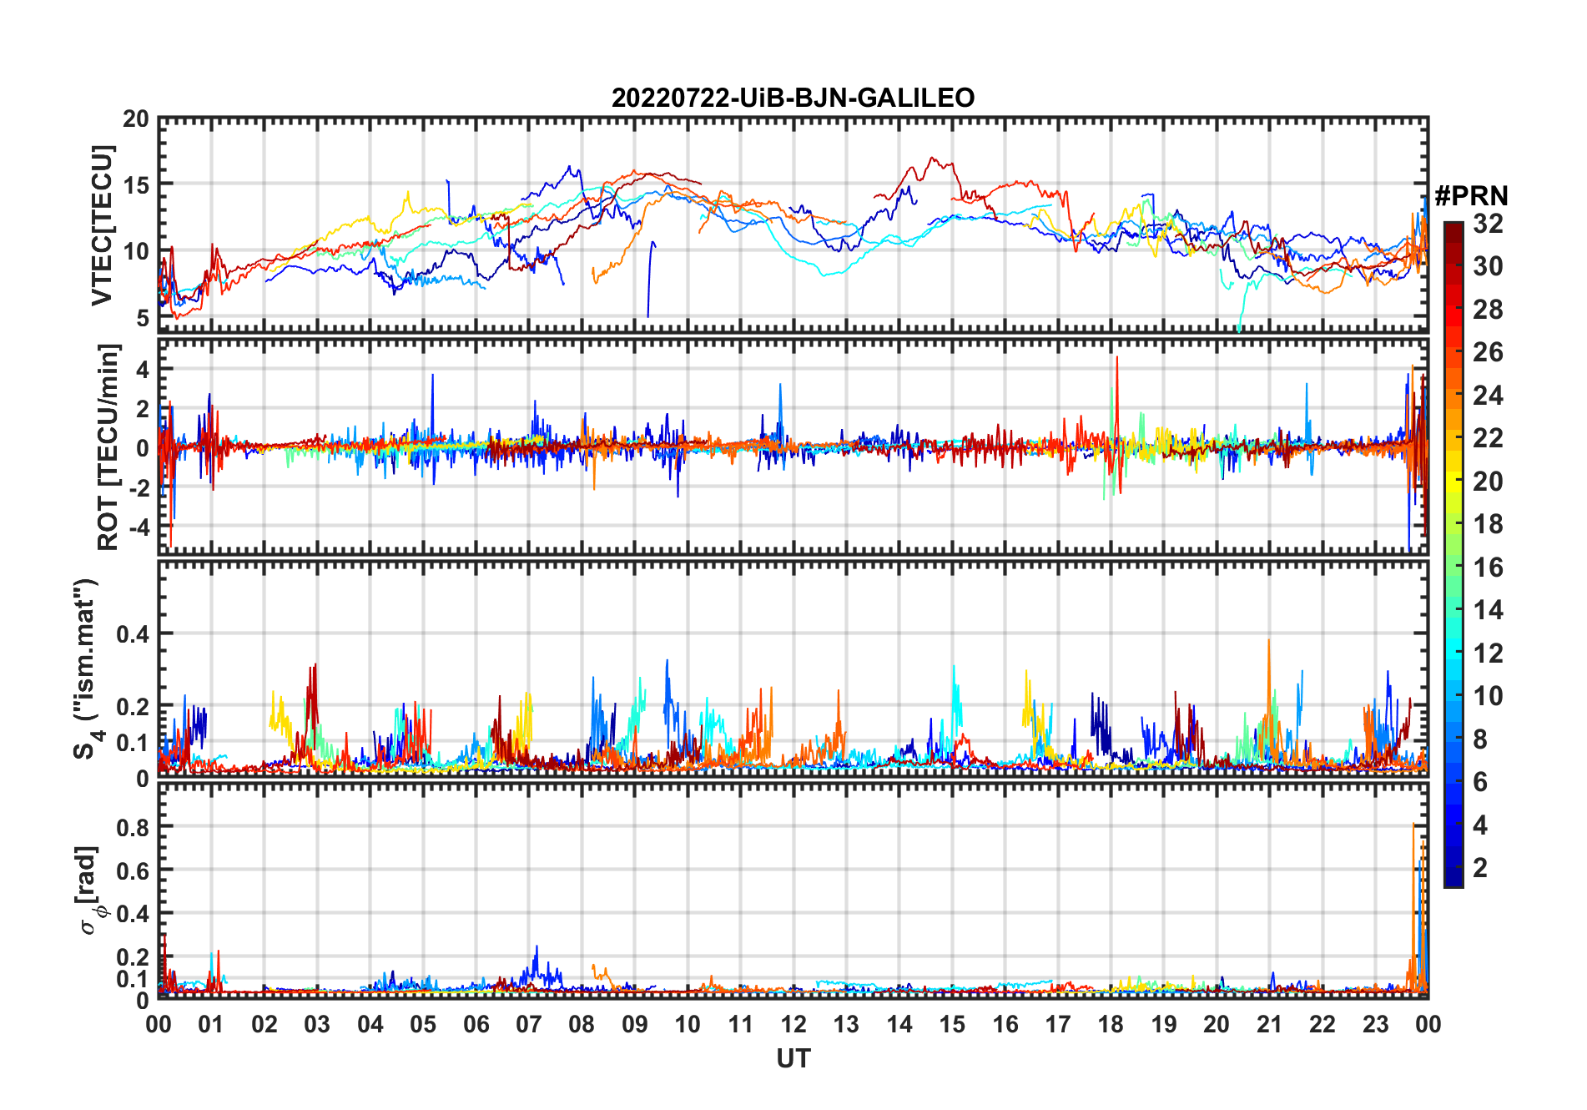Select the VTEC[TECU] y-axis label
Image resolution: width=1587 pixels, height=1110 pixels.
click(102, 225)
